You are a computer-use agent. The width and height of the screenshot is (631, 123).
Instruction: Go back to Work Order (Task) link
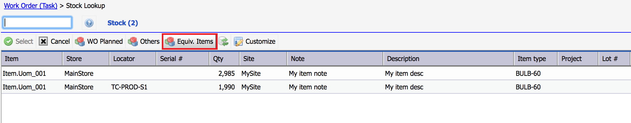point(31,6)
